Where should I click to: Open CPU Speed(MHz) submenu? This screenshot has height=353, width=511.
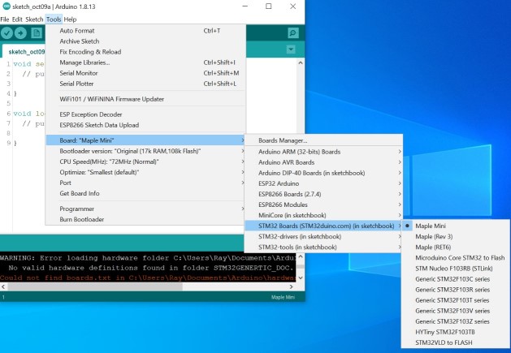(145, 161)
